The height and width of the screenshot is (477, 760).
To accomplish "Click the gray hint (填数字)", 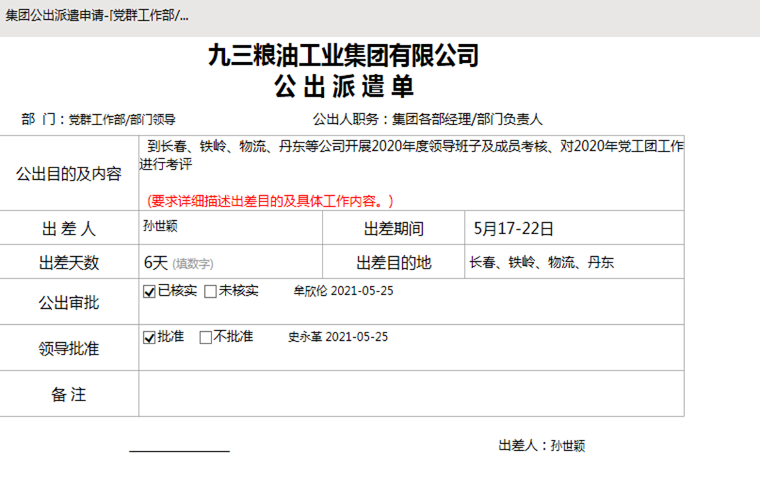I will click(x=193, y=264).
